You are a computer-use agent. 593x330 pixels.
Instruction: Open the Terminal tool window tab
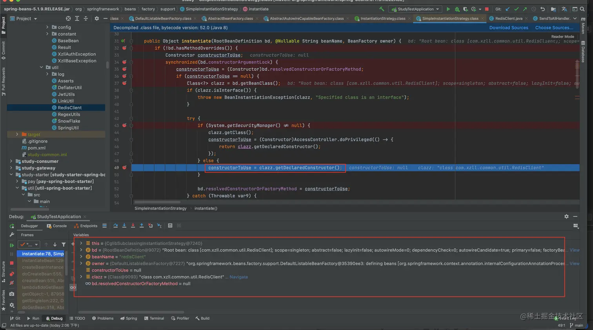154,318
